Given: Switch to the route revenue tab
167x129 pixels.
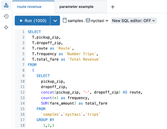Looking at the screenshot, I should coord(33,7).
